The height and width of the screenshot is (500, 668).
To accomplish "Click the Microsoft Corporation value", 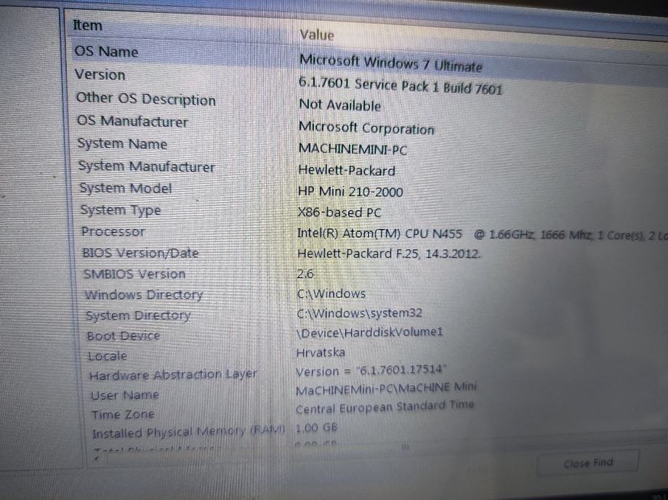I will pyautogui.click(x=366, y=128).
